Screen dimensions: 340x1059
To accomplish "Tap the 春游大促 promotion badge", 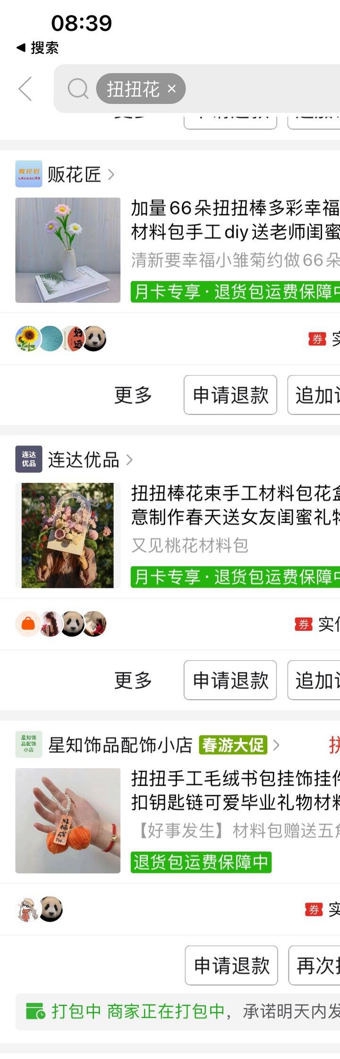I will click(233, 745).
